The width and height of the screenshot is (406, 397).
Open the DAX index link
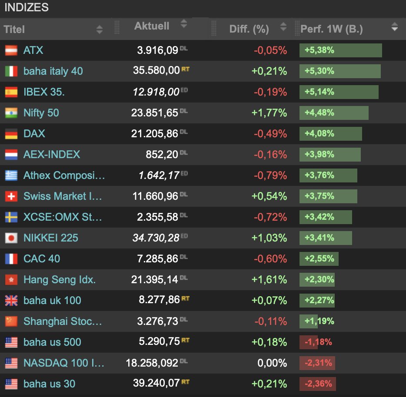pyautogui.click(x=34, y=134)
